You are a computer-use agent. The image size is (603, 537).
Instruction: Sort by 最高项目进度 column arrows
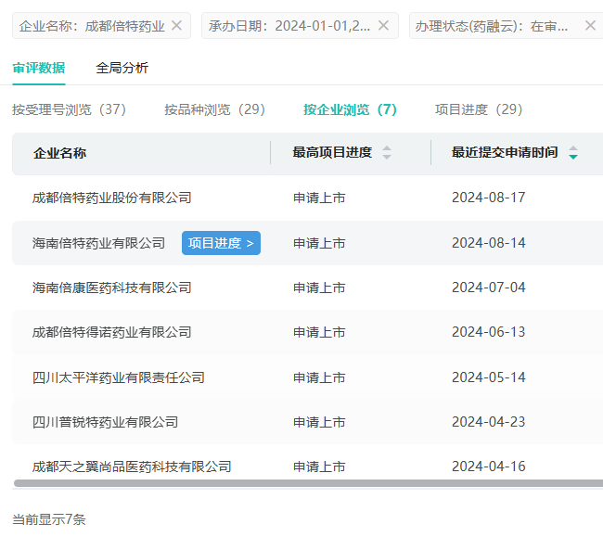point(387,153)
